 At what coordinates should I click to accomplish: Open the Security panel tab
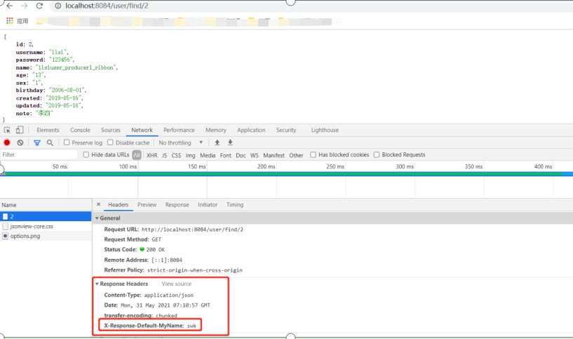286,130
